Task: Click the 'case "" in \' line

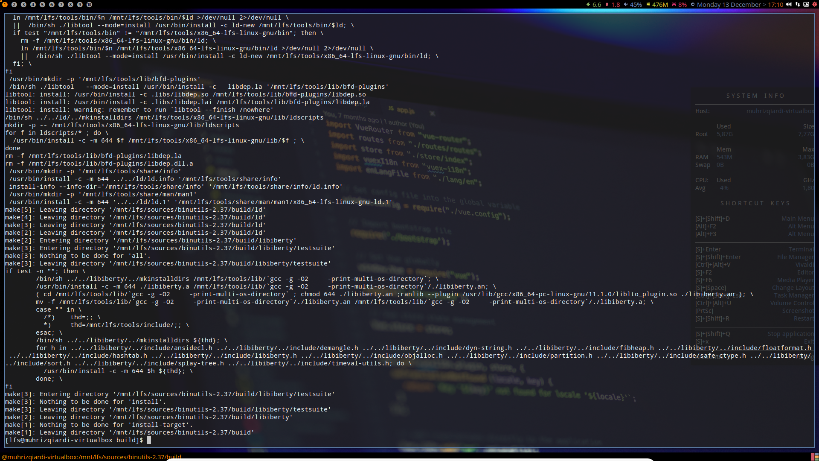Action: [59, 309]
